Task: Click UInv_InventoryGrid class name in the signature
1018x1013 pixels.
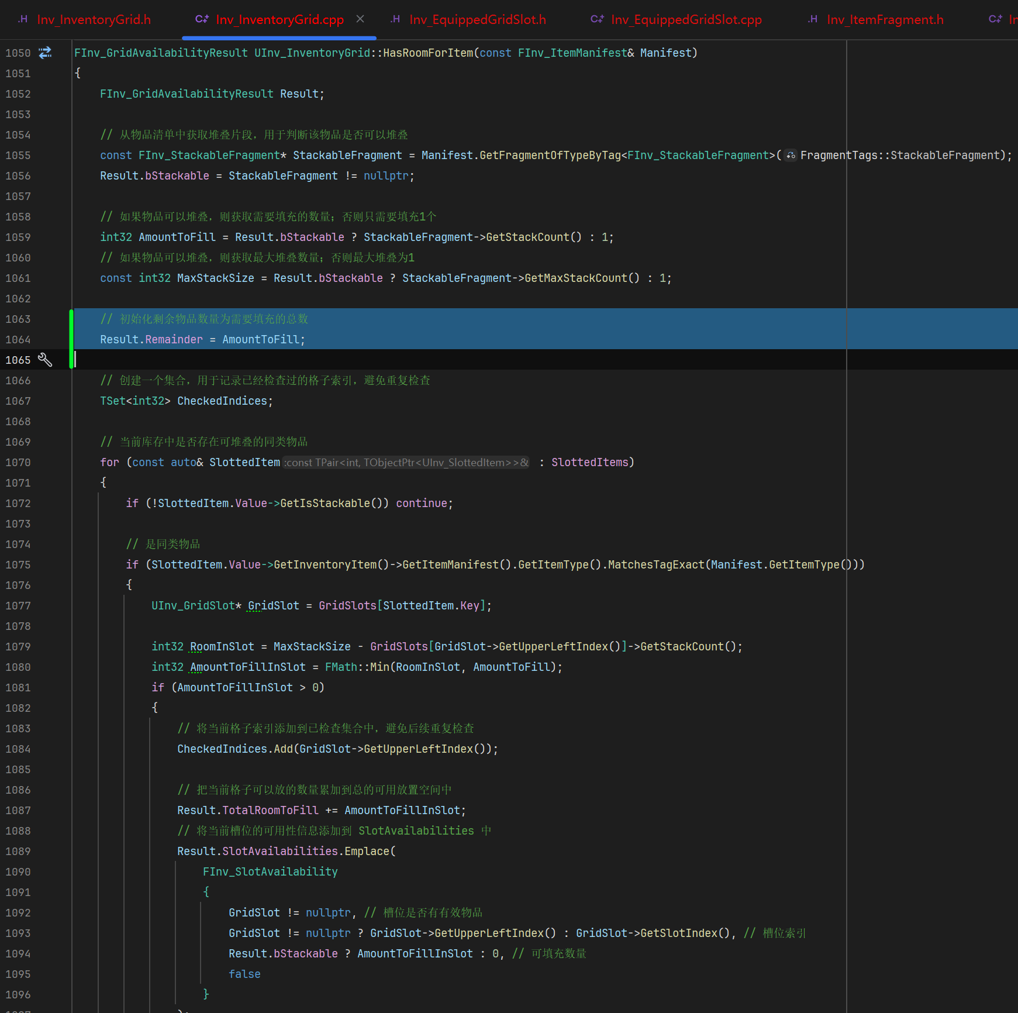Action: (x=312, y=53)
